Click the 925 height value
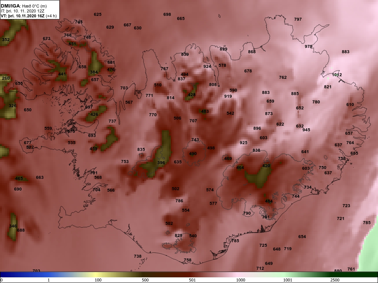This screenshot has height=283, width=378. [243, 143]
